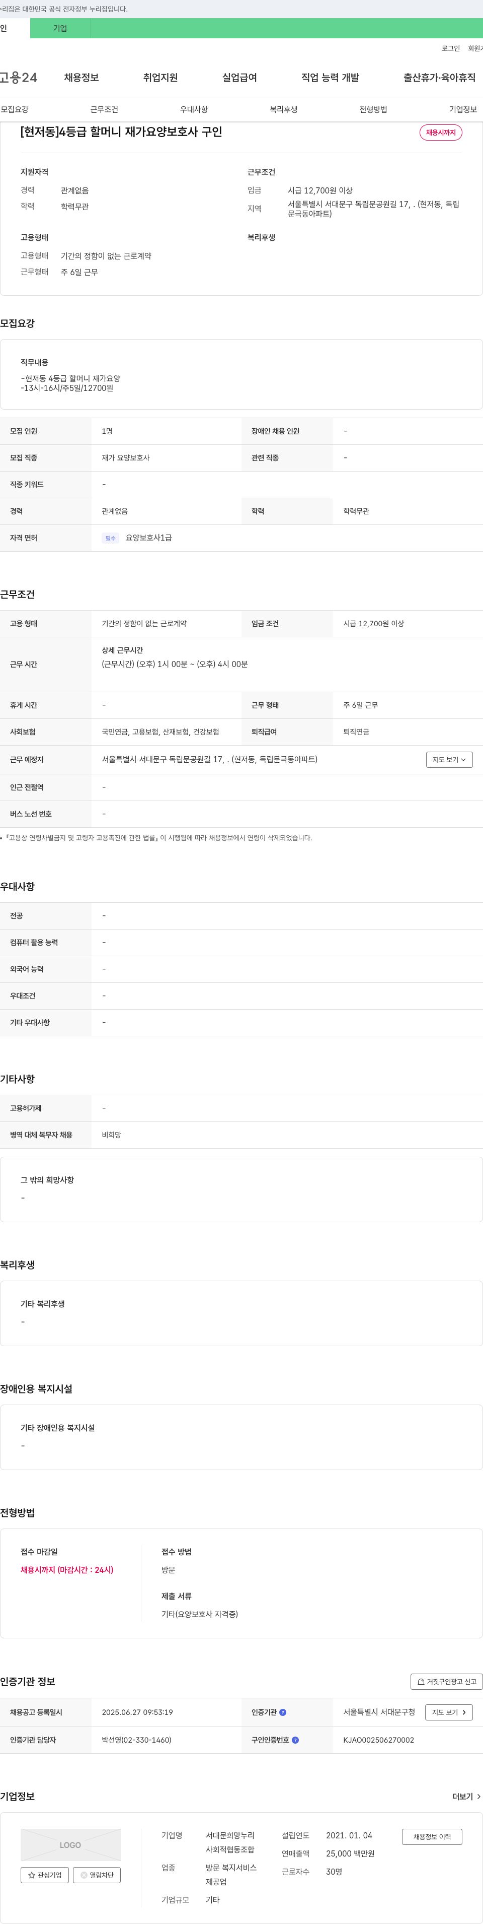Image resolution: width=483 pixels, height=1924 pixels.
Task: Click the 방문 value under 접수 방법
Action: pyautogui.click(x=169, y=1570)
